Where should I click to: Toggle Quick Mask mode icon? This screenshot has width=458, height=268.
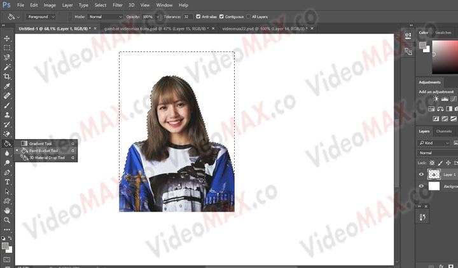coord(7,260)
